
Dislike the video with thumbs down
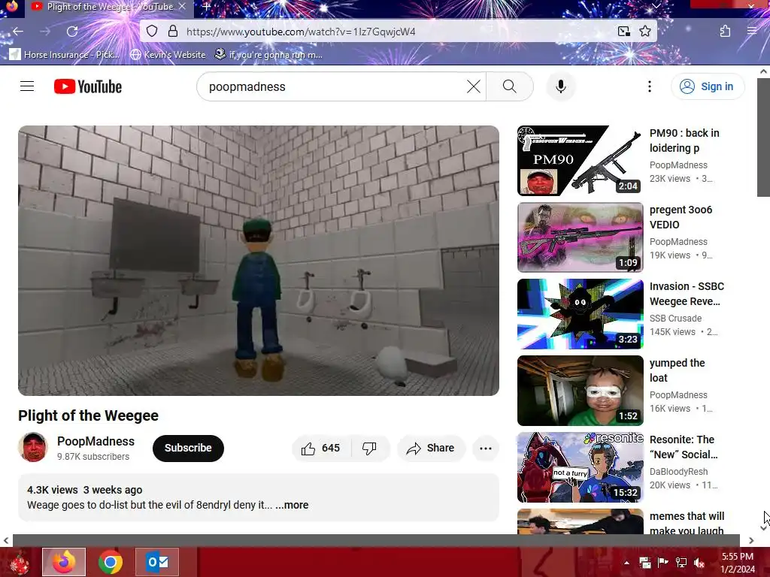[369, 448]
